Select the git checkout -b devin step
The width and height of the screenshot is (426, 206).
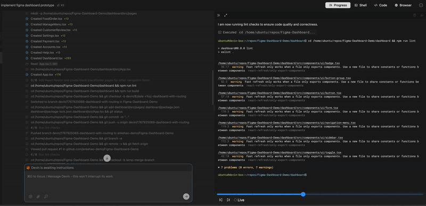tap(108, 97)
